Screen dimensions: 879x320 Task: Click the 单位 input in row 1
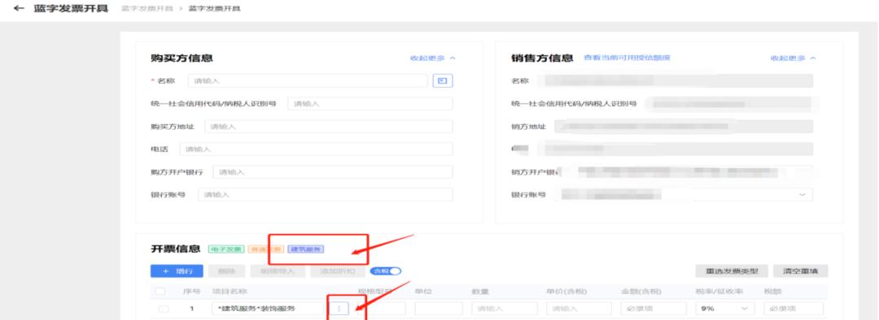pyautogui.click(x=439, y=309)
